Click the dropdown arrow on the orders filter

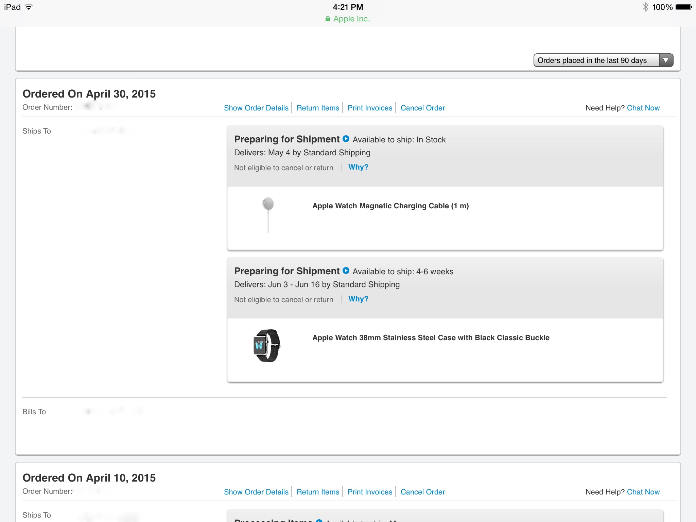click(x=666, y=60)
